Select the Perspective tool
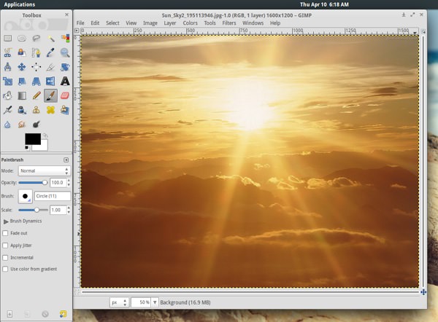The image size is (438, 322). (x=36, y=81)
